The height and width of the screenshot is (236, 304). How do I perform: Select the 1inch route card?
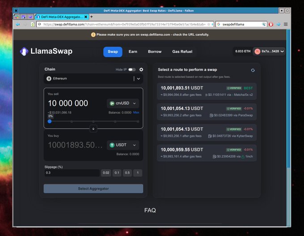click(x=207, y=153)
